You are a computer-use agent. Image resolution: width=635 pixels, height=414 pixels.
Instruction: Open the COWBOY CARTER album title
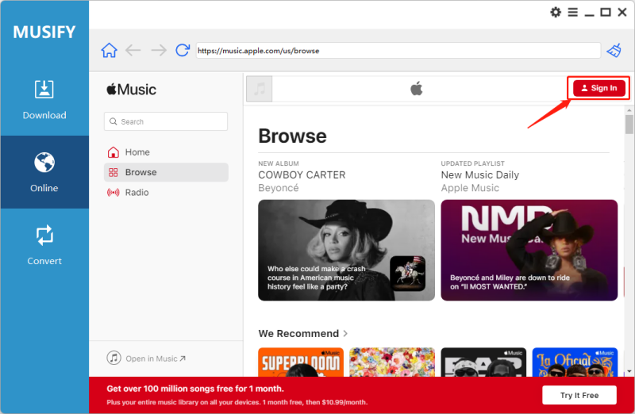pos(302,174)
